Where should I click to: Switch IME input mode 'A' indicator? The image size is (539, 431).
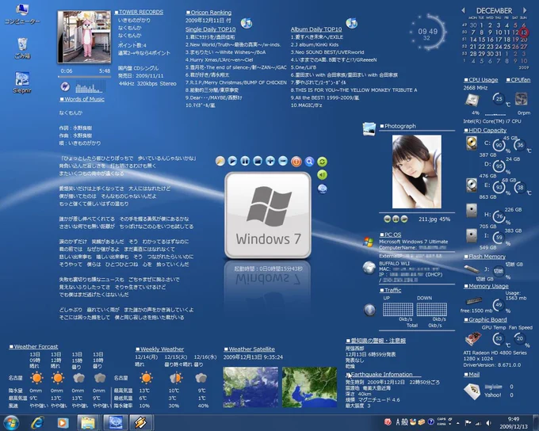398,422
